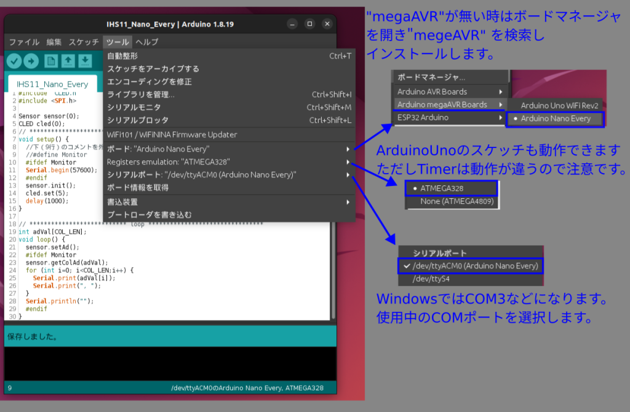Click code line 'int adVal[COL_LEN];'
The height and width of the screenshot is (412, 630).
[x=52, y=232]
